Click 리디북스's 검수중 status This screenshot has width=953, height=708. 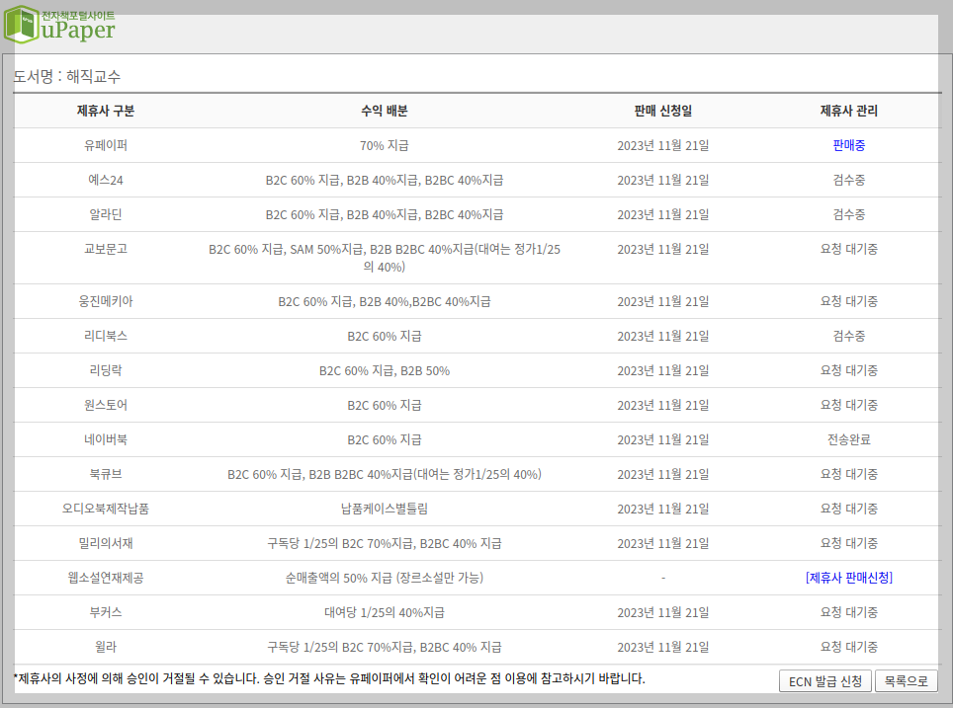(x=848, y=336)
